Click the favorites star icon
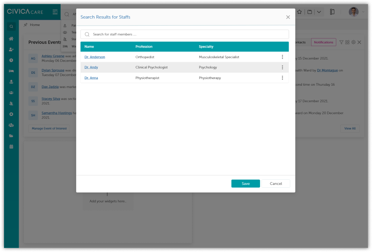372x252 pixels. coord(299,12)
